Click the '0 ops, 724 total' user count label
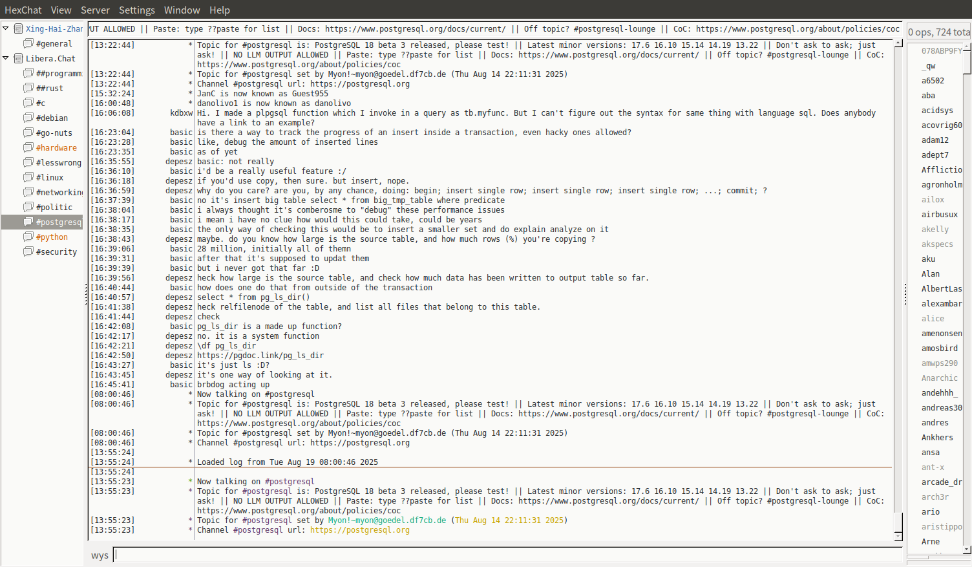Viewport: 972px width, 567px height. click(939, 32)
